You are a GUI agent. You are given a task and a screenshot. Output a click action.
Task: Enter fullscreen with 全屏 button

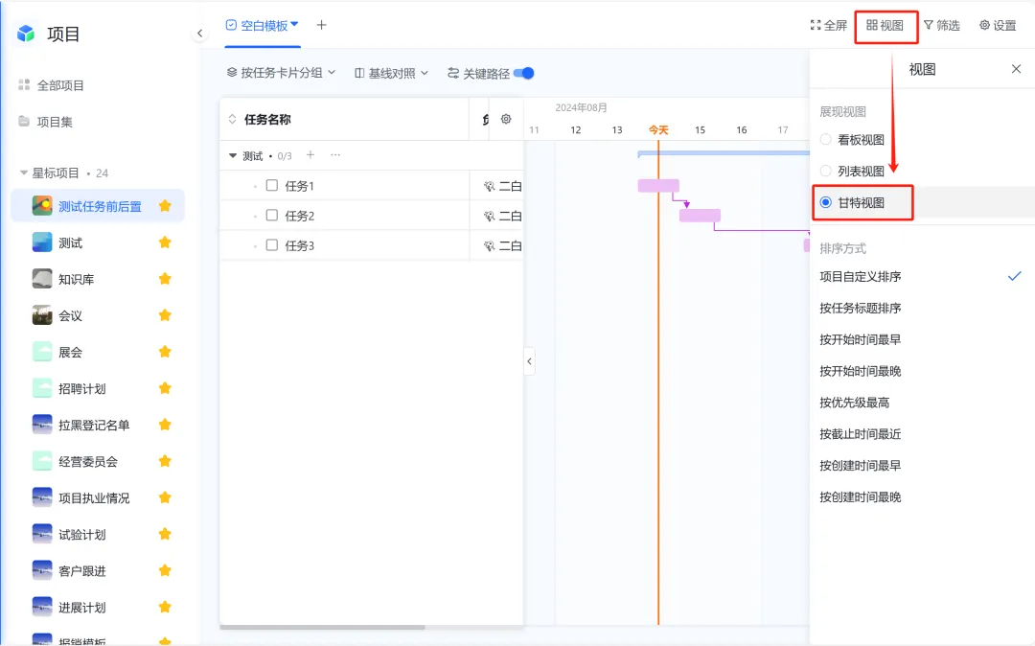coord(828,25)
